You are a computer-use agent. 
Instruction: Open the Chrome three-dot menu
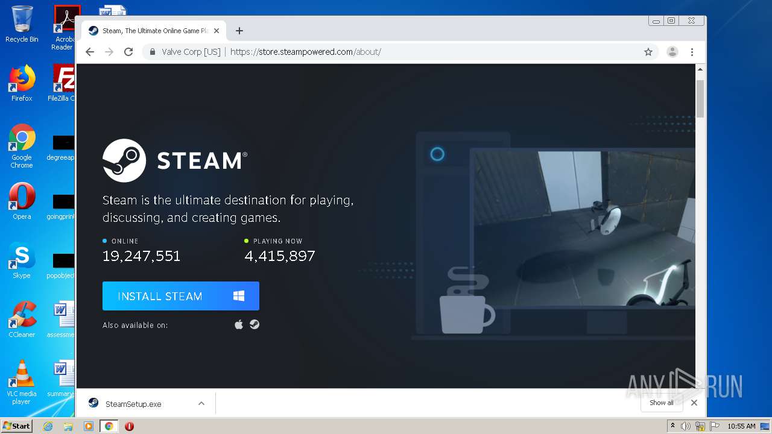point(692,52)
